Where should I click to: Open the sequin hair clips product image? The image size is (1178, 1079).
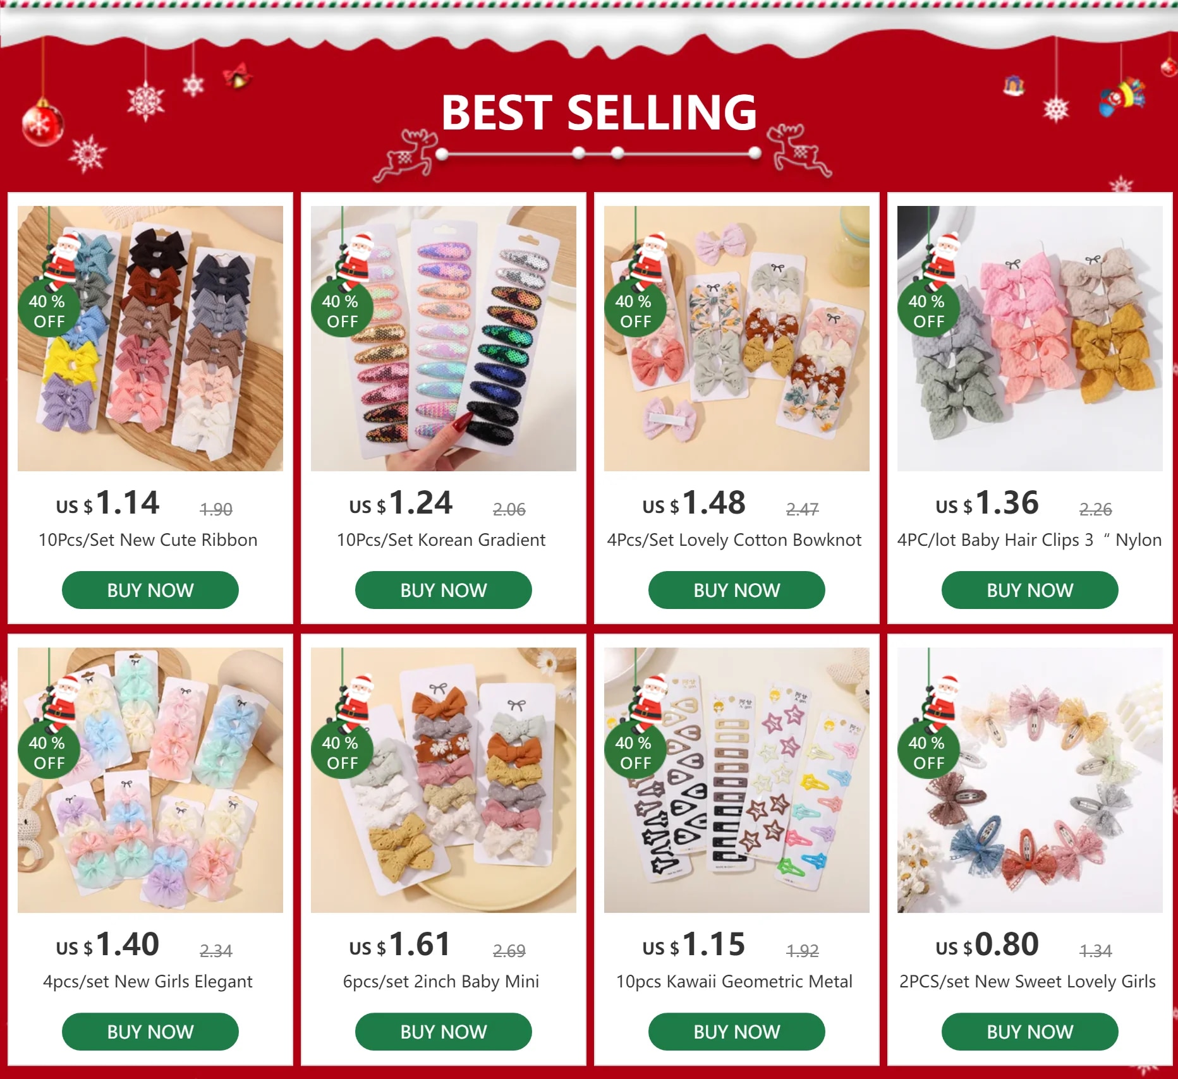[x=444, y=339]
